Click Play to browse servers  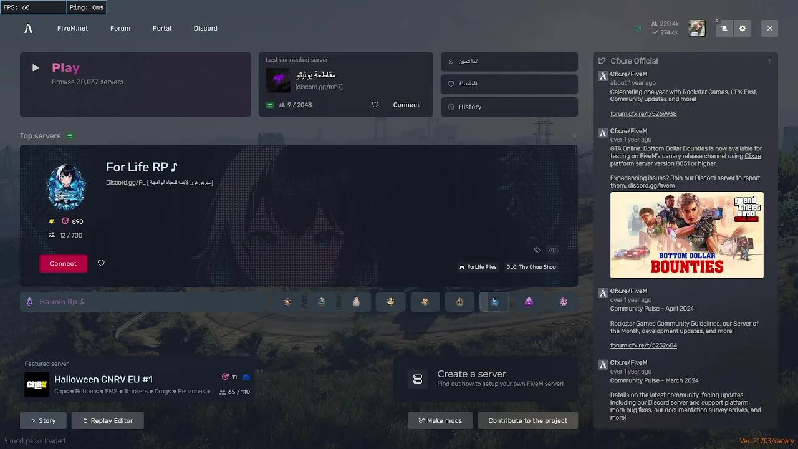point(135,84)
